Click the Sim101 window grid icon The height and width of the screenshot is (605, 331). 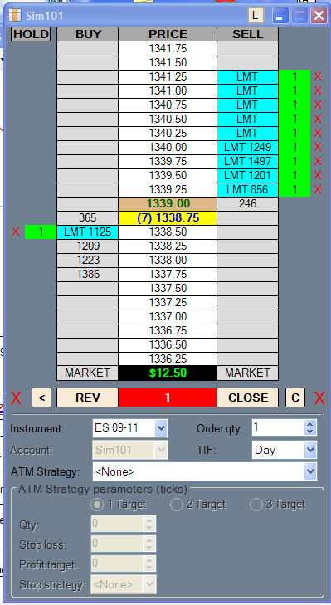[15, 16]
